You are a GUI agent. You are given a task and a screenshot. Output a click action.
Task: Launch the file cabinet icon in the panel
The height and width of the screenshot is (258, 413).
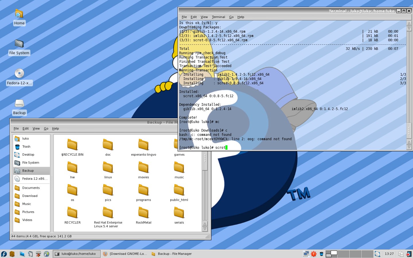12,254
